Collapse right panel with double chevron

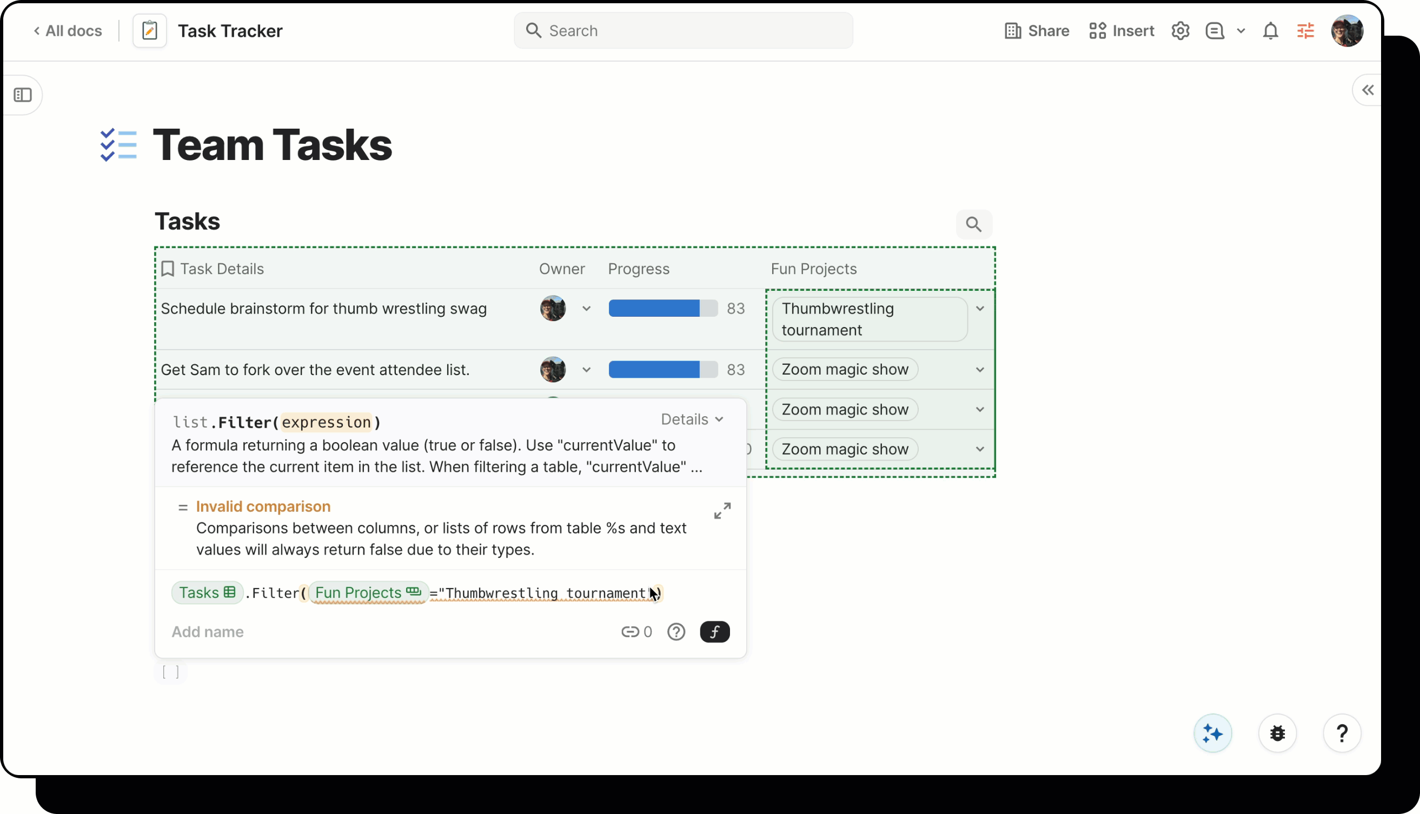[x=1368, y=90]
